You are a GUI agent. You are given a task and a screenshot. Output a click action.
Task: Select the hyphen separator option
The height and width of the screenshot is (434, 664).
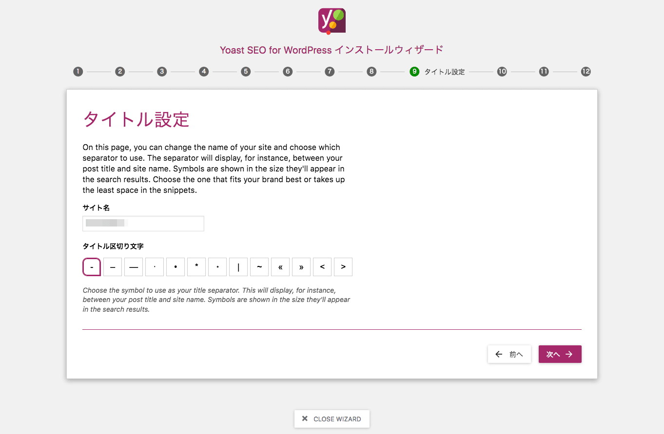click(x=92, y=267)
